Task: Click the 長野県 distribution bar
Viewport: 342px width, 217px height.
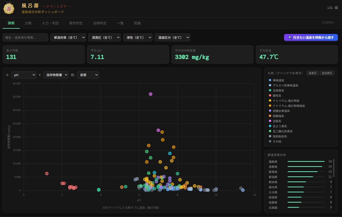Action: 306,167
